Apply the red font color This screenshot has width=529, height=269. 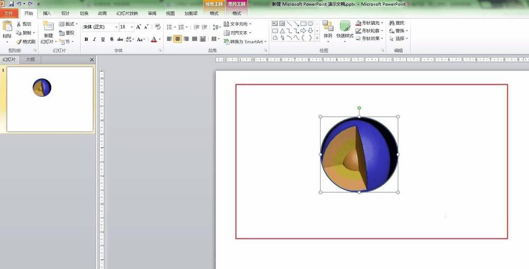click(154, 39)
